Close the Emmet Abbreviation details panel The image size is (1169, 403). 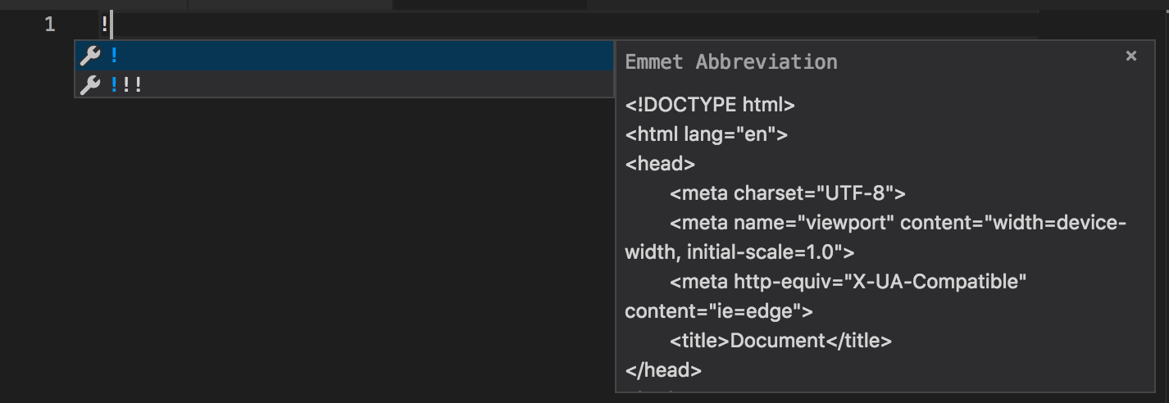click(1131, 56)
